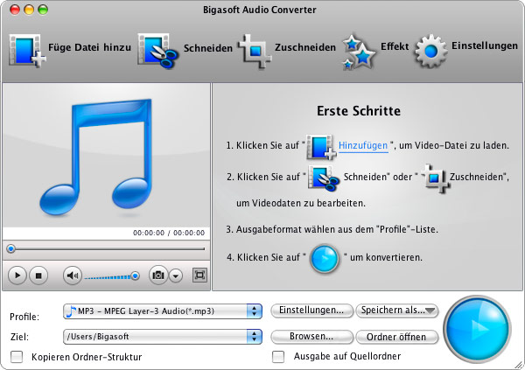Screen dimensions: 525x370
Task: Start playback with the play button
Action: [17, 276]
